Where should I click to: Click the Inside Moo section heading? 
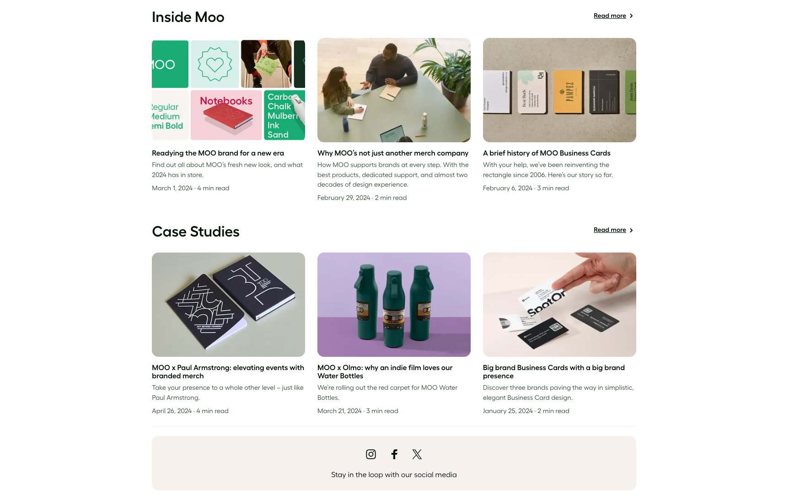[188, 17]
